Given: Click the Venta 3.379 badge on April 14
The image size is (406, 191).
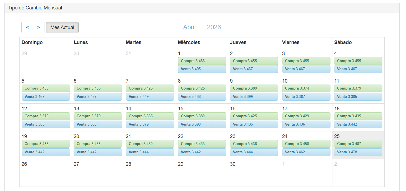Looking at the screenshot, I should click(150, 124).
